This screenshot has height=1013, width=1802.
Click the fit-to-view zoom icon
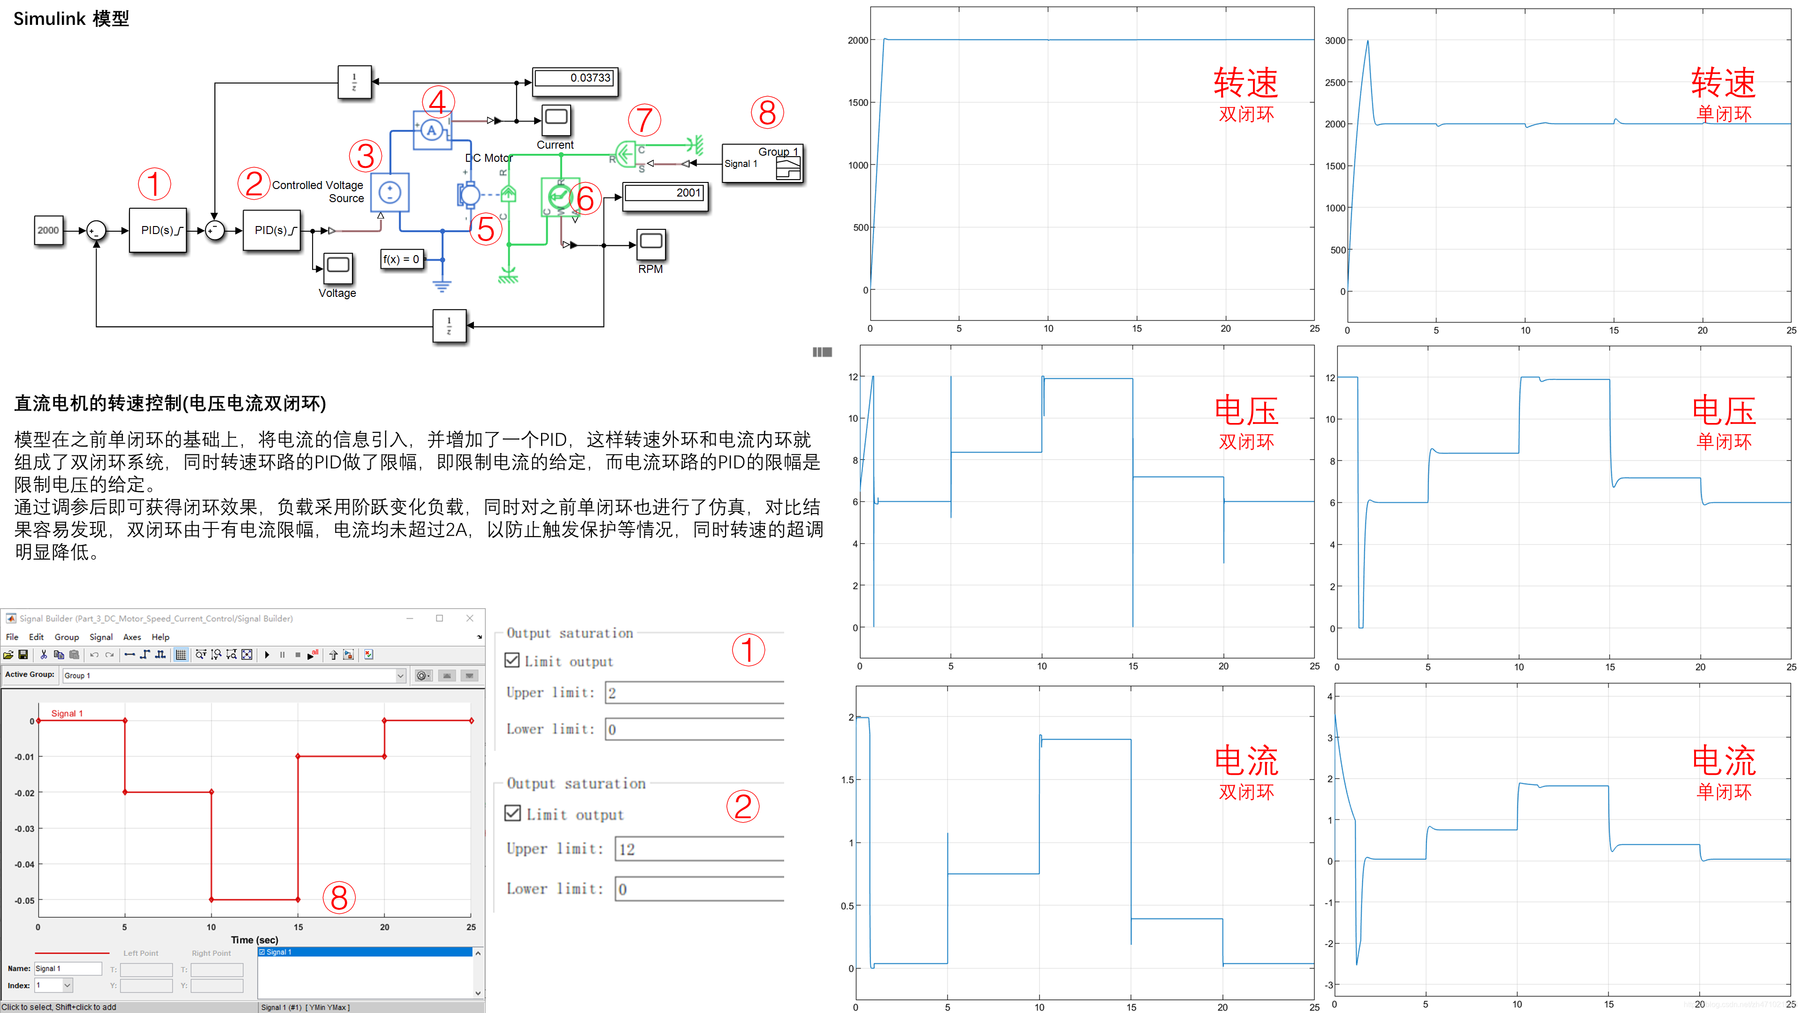point(247,655)
